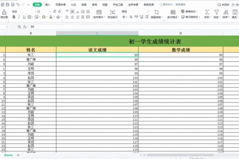
Task: Align text left
Action: pyautogui.click(x=67, y=17)
